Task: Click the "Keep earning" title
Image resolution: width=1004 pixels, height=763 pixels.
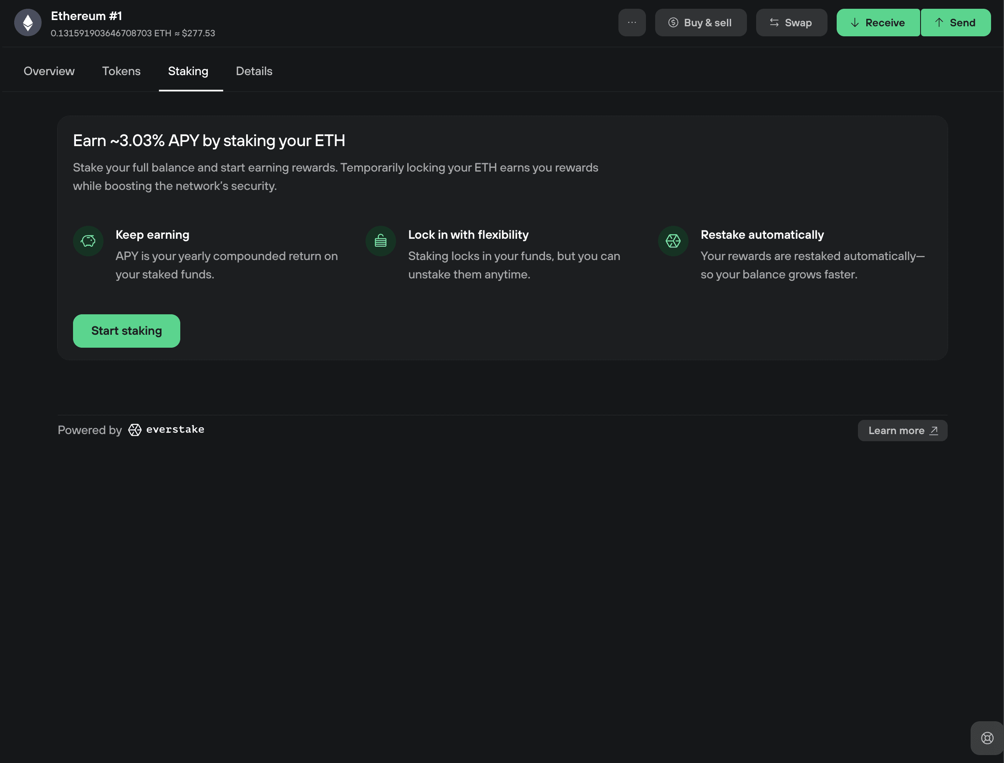Action: (x=153, y=235)
